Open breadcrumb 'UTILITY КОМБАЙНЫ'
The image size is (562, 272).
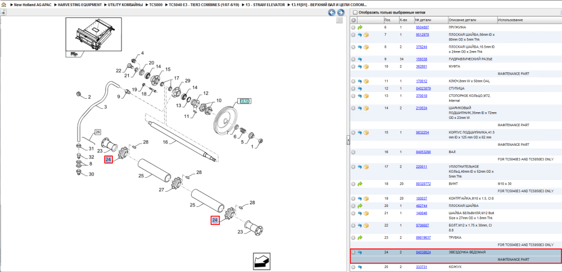126,5
